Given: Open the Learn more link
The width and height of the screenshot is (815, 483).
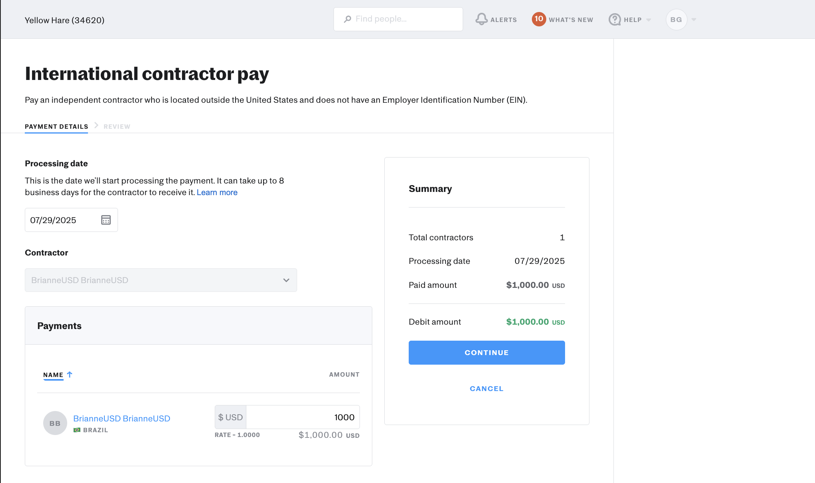Looking at the screenshot, I should tap(217, 192).
